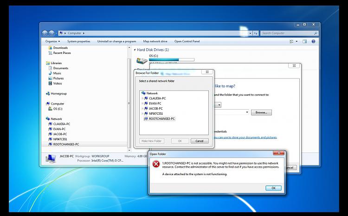Viewport: 348px width, 216px height.
Task: Open the Organize menu
Action: pyautogui.click(x=52, y=41)
